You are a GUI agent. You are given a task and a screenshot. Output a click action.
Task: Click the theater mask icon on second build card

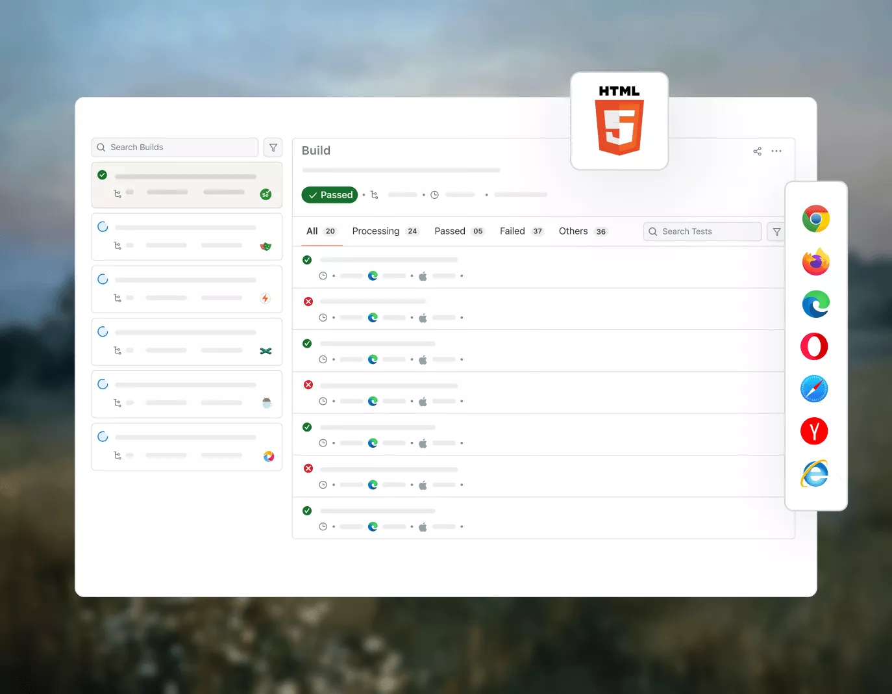pyautogui.click(x=266, y=246)
